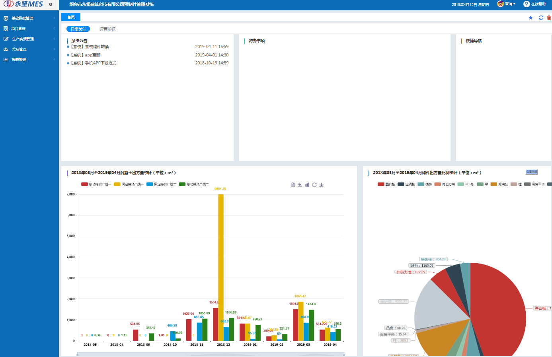Click the tall yellow 6984.35 bar for 2018-12
This screenshot has width=552, height=357.
[x=221, y=267]
